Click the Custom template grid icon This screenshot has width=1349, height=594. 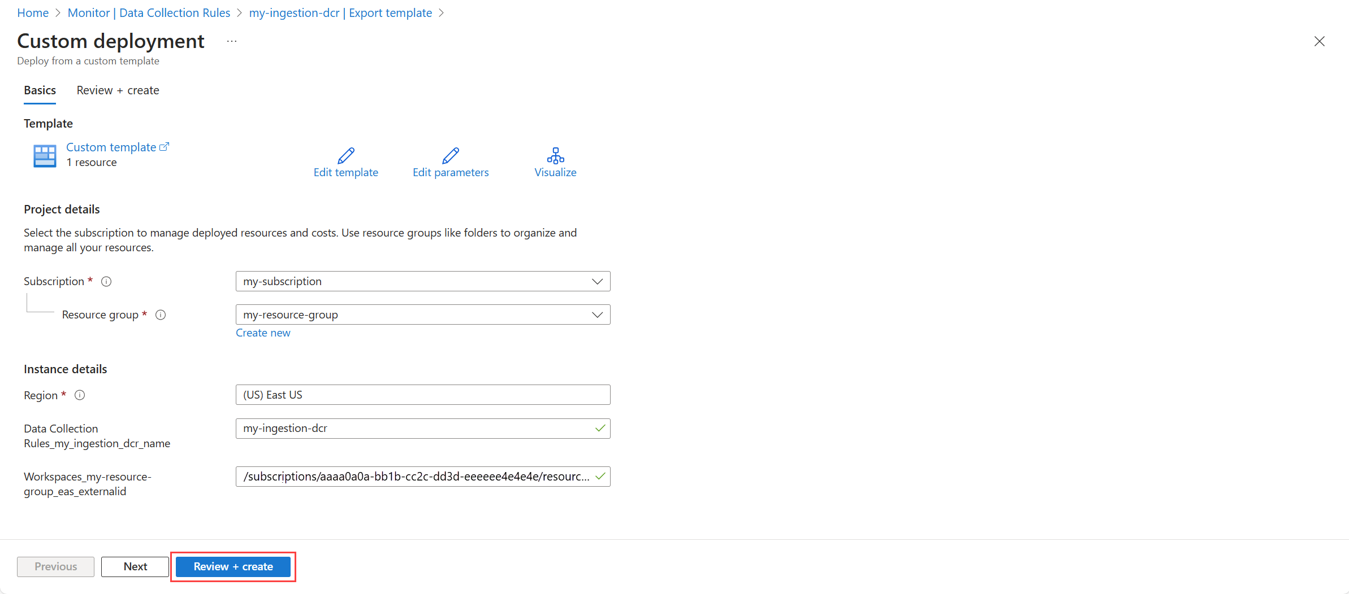pos(45,156)
